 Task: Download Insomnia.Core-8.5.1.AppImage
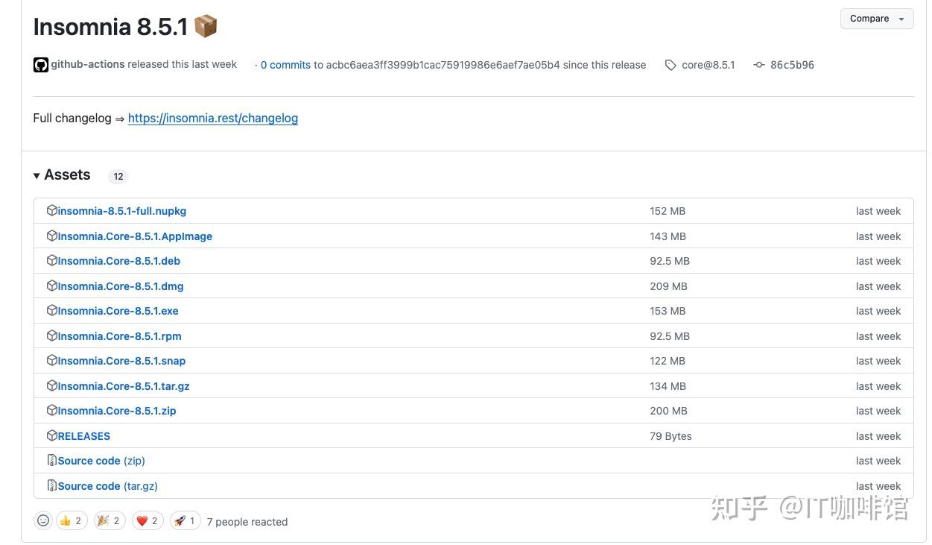click(x=135, y=236)
